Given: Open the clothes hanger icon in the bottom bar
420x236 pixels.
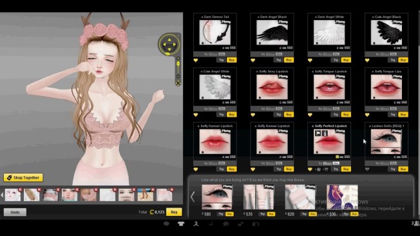Looking at the screenshot, I should point(196,224).
